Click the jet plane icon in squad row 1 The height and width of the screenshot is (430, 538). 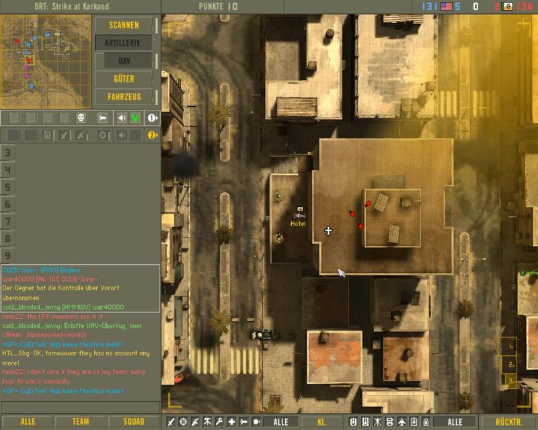tap(102, 118)
